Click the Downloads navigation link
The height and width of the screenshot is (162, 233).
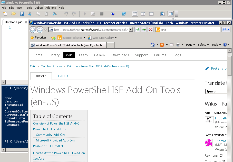point(120,55)
